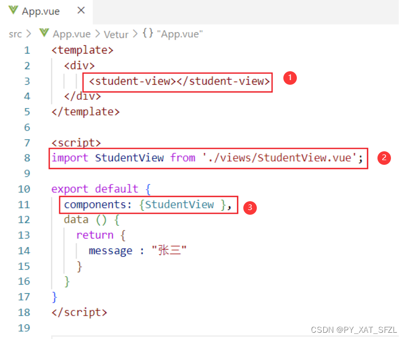
Task: Click the closing </script> tag
Action: [80, 312]
